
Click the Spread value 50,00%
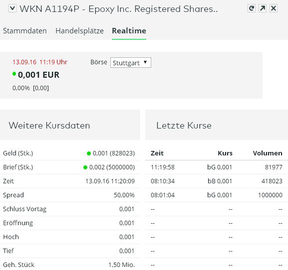tap(124, 195)
